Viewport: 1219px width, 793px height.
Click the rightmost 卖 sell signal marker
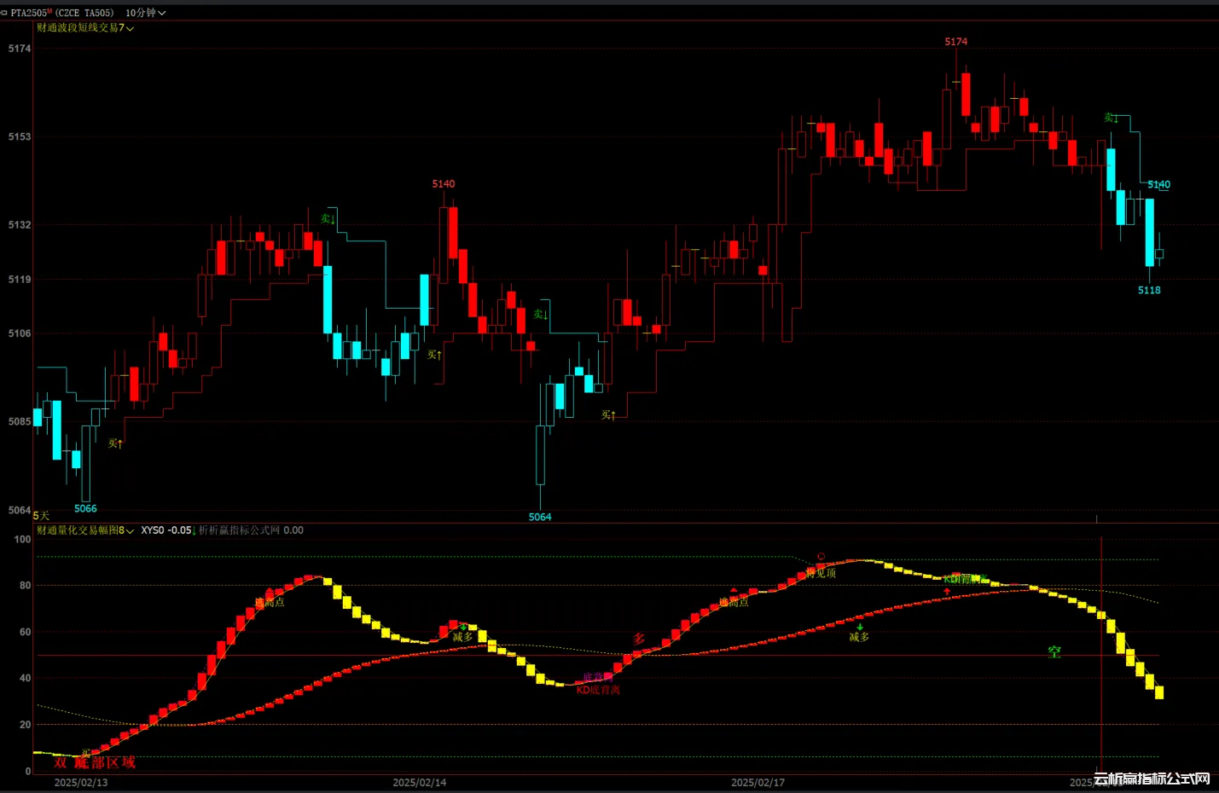click(1111, 118)
